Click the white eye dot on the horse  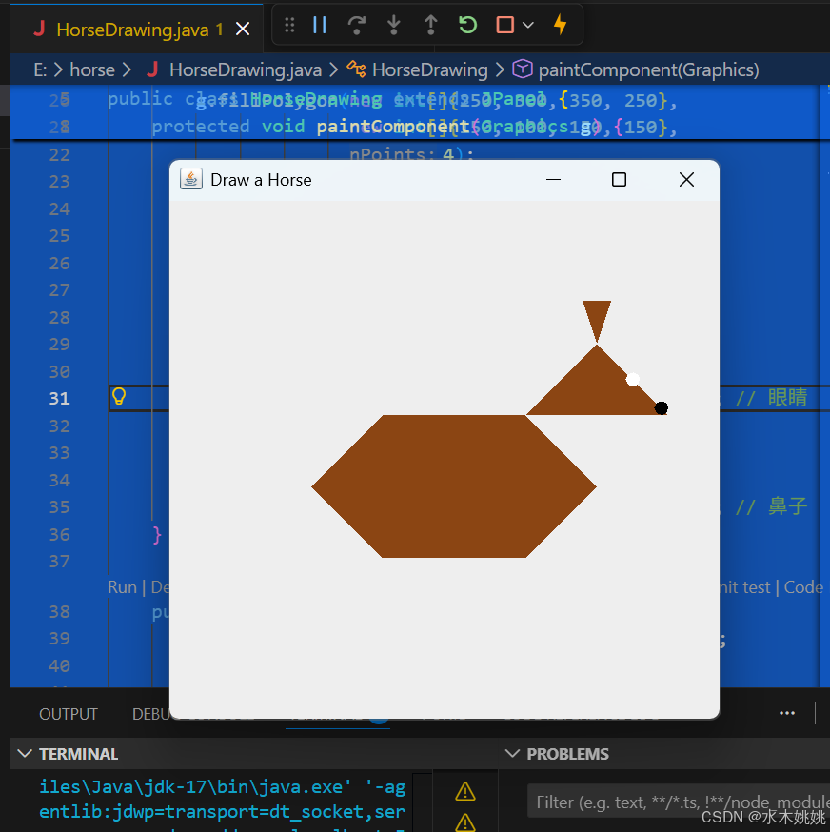coord(633,379)
